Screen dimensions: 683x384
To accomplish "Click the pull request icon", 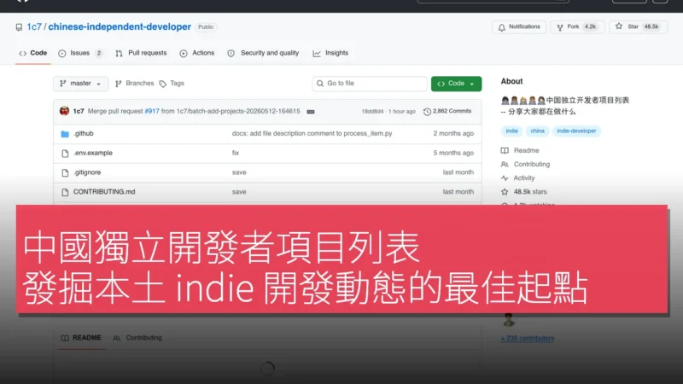I will (x=119, y=53).
